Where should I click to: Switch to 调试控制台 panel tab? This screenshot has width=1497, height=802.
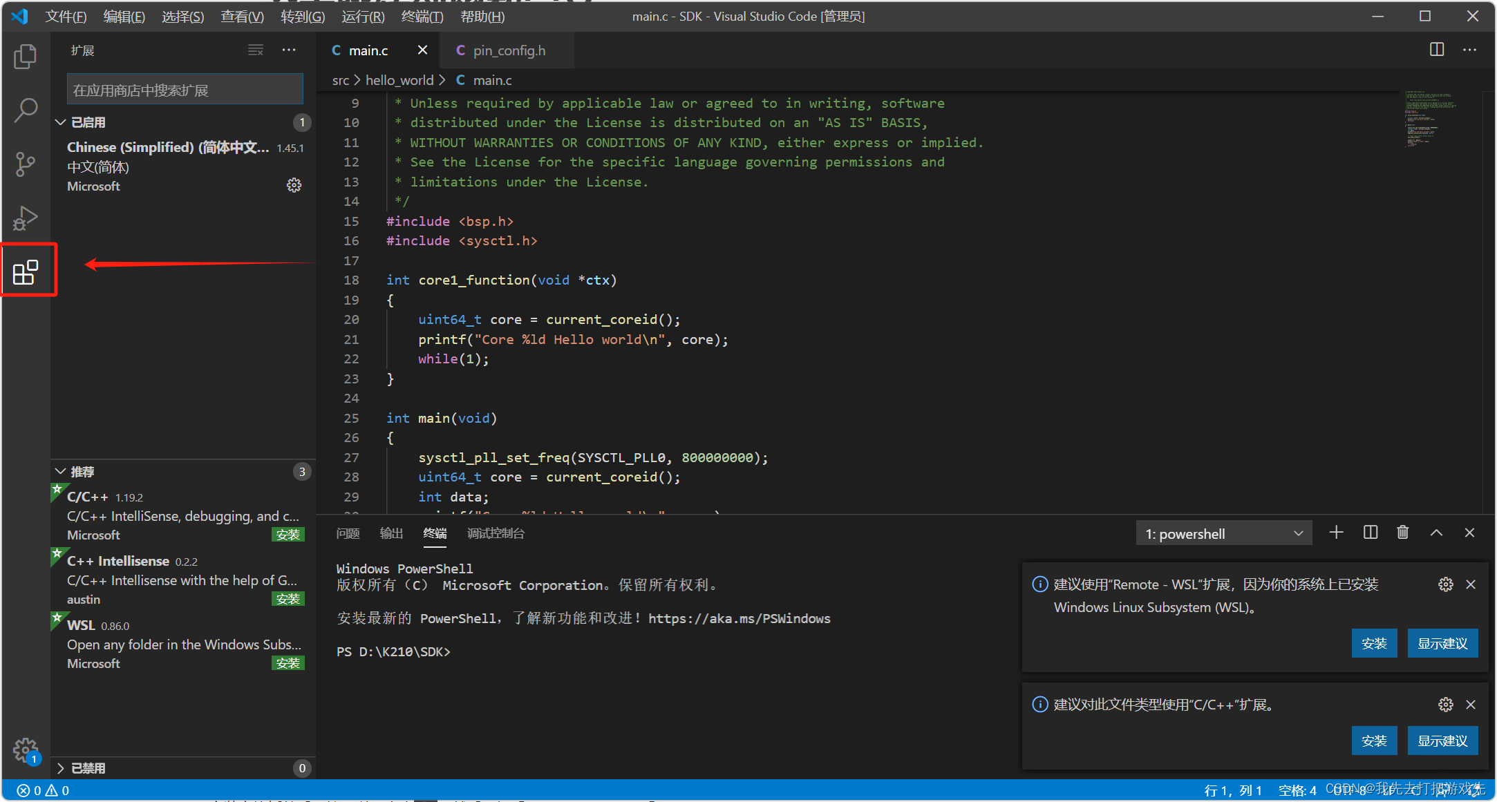(x=496, y=533)
